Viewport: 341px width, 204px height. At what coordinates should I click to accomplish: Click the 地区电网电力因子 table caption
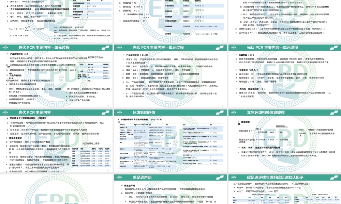click(91, 143)
